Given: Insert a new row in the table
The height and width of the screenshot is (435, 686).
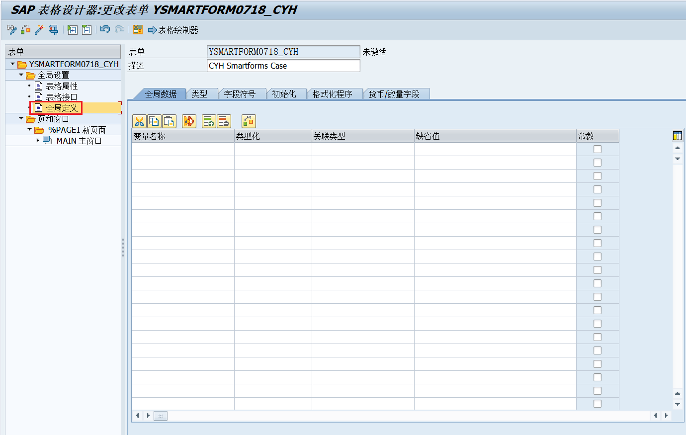Looking at the screenshot, I should click(x=209, y=121).
